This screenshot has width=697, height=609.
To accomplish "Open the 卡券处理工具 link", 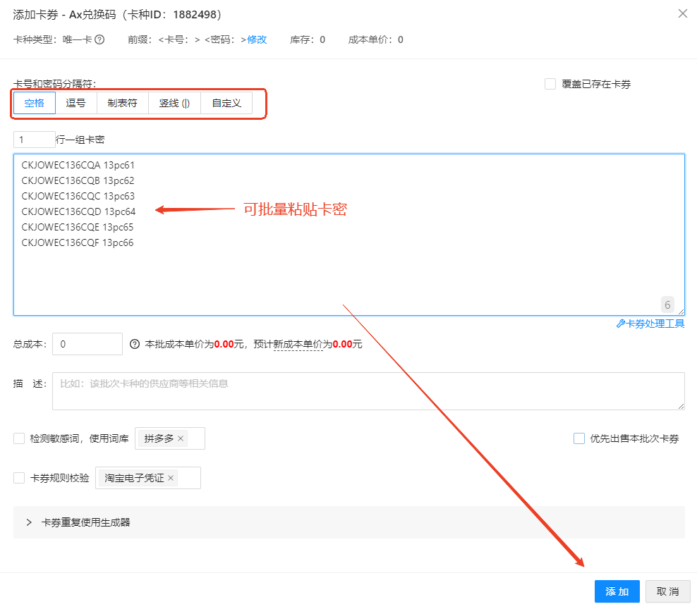I will coord(650,324).
